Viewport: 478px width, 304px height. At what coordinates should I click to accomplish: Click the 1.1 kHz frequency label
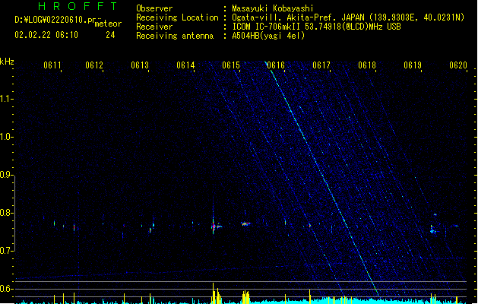[5, 99]
